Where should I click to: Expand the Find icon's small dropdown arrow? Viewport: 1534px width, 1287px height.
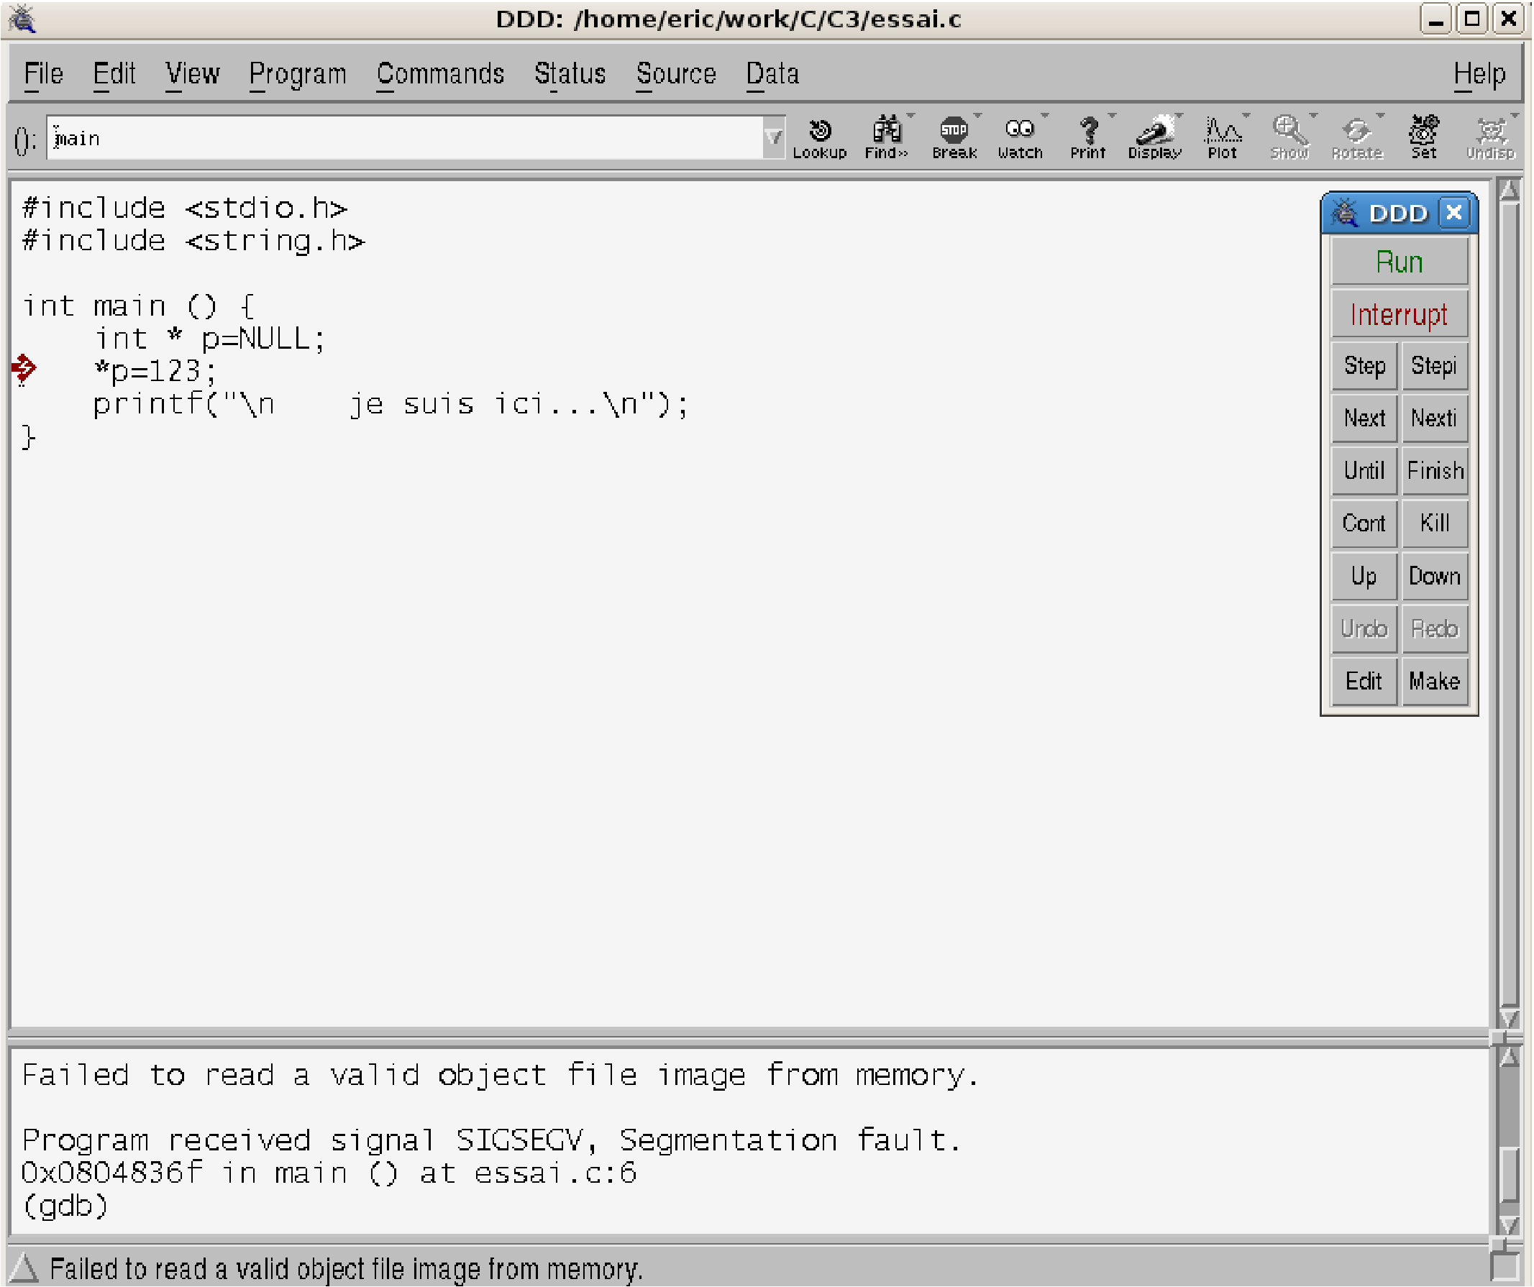(x=910, y=116)
